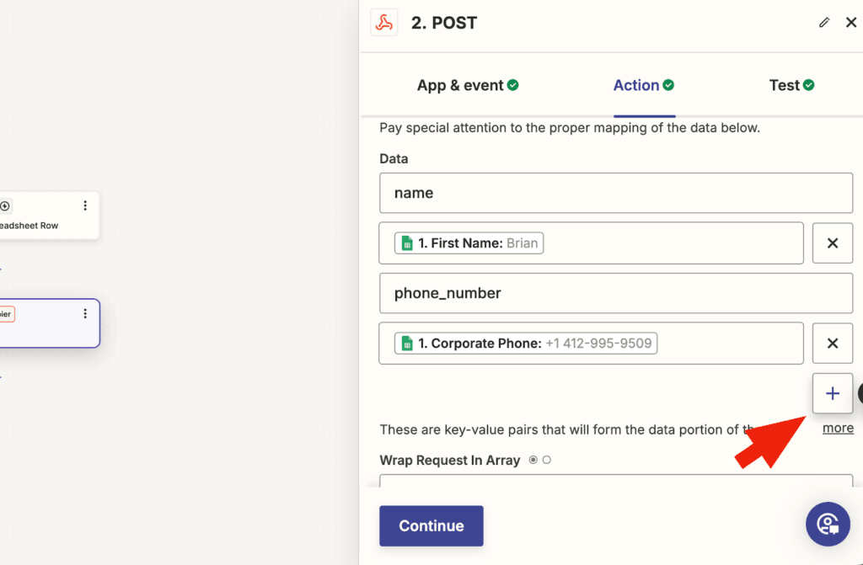Open the three-dot menu on the selected action step
863x565 pixels.
(84, 313)
